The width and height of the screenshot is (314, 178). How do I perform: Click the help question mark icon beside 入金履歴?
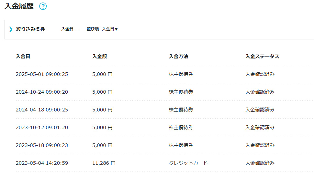click(43, 6)
